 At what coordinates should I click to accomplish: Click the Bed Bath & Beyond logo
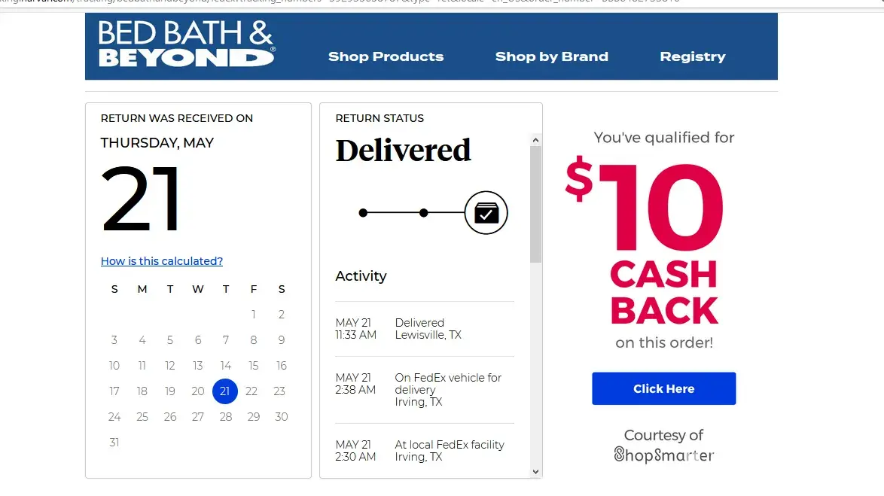[186, 44]
